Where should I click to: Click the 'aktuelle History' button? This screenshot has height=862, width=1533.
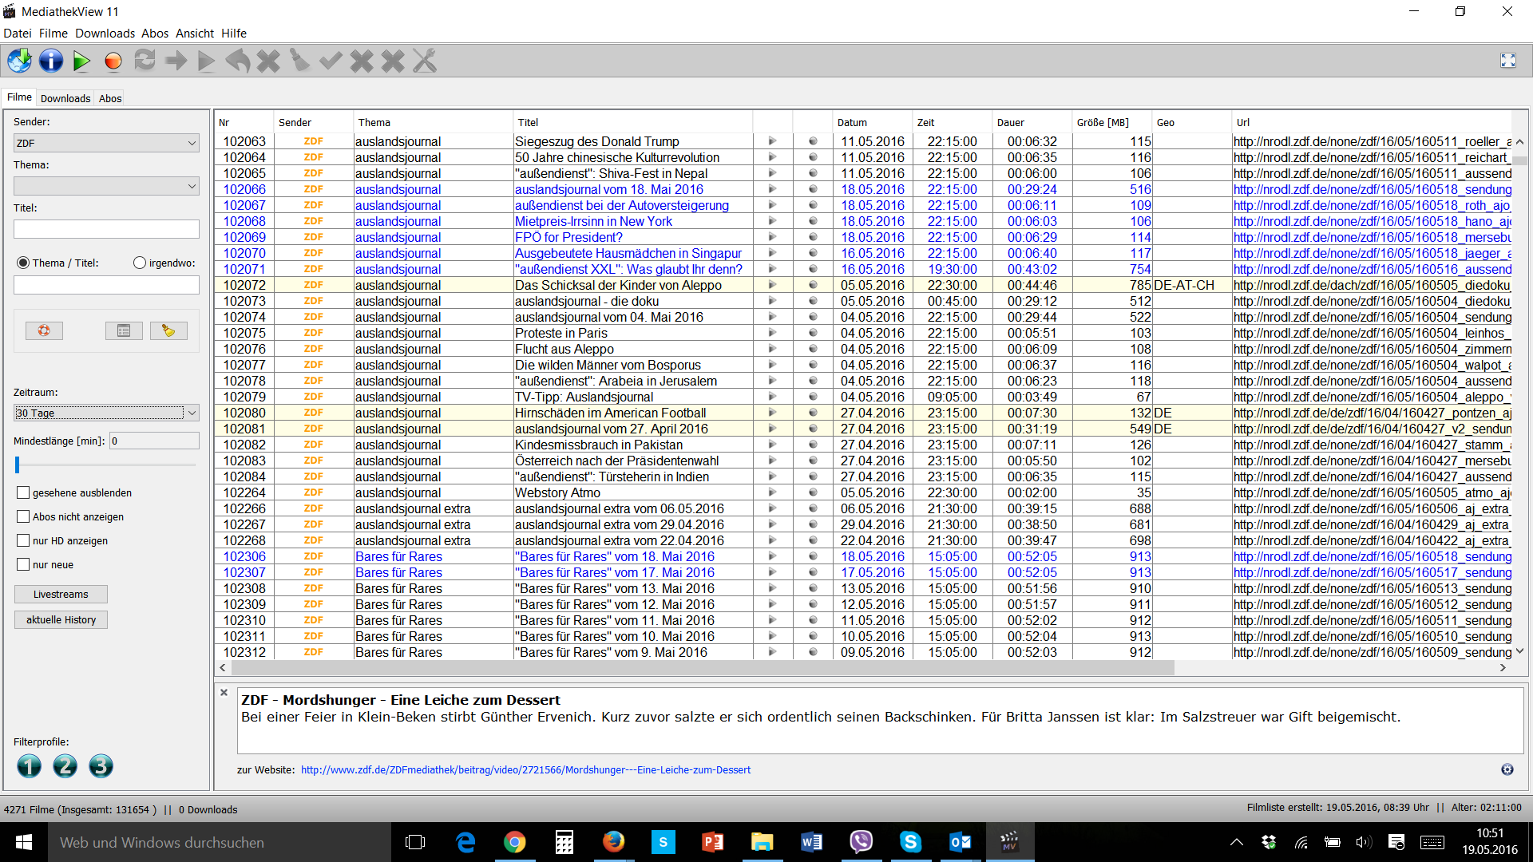(x=61, y=619)
